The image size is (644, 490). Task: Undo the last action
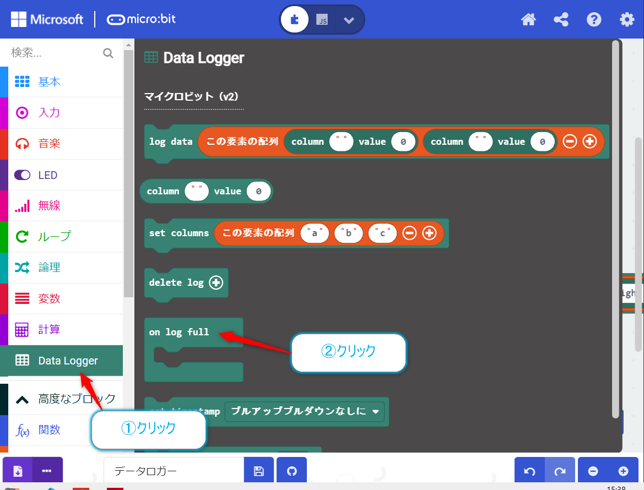pyautogui.click(x=530, y=471)
